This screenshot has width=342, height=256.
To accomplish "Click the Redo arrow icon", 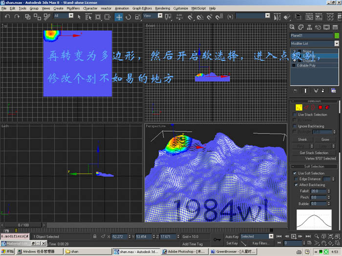I will click(x=17, y=17).
